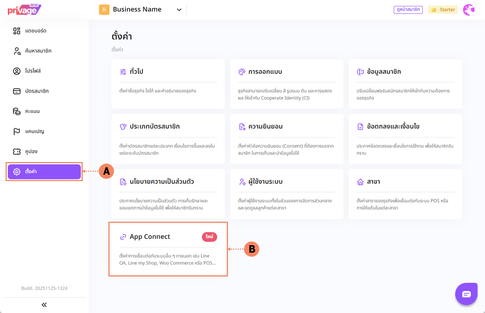Viewport: 485px width, 313px height.
Task: Click the ดูหน้าสมาชิก button
Action: click(408, 10)
